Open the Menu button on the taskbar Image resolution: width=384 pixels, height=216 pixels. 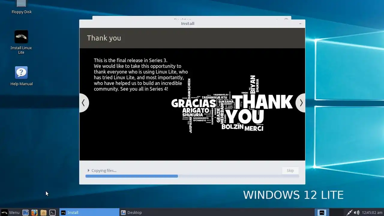pyautogui.click(x=10, y=212)
